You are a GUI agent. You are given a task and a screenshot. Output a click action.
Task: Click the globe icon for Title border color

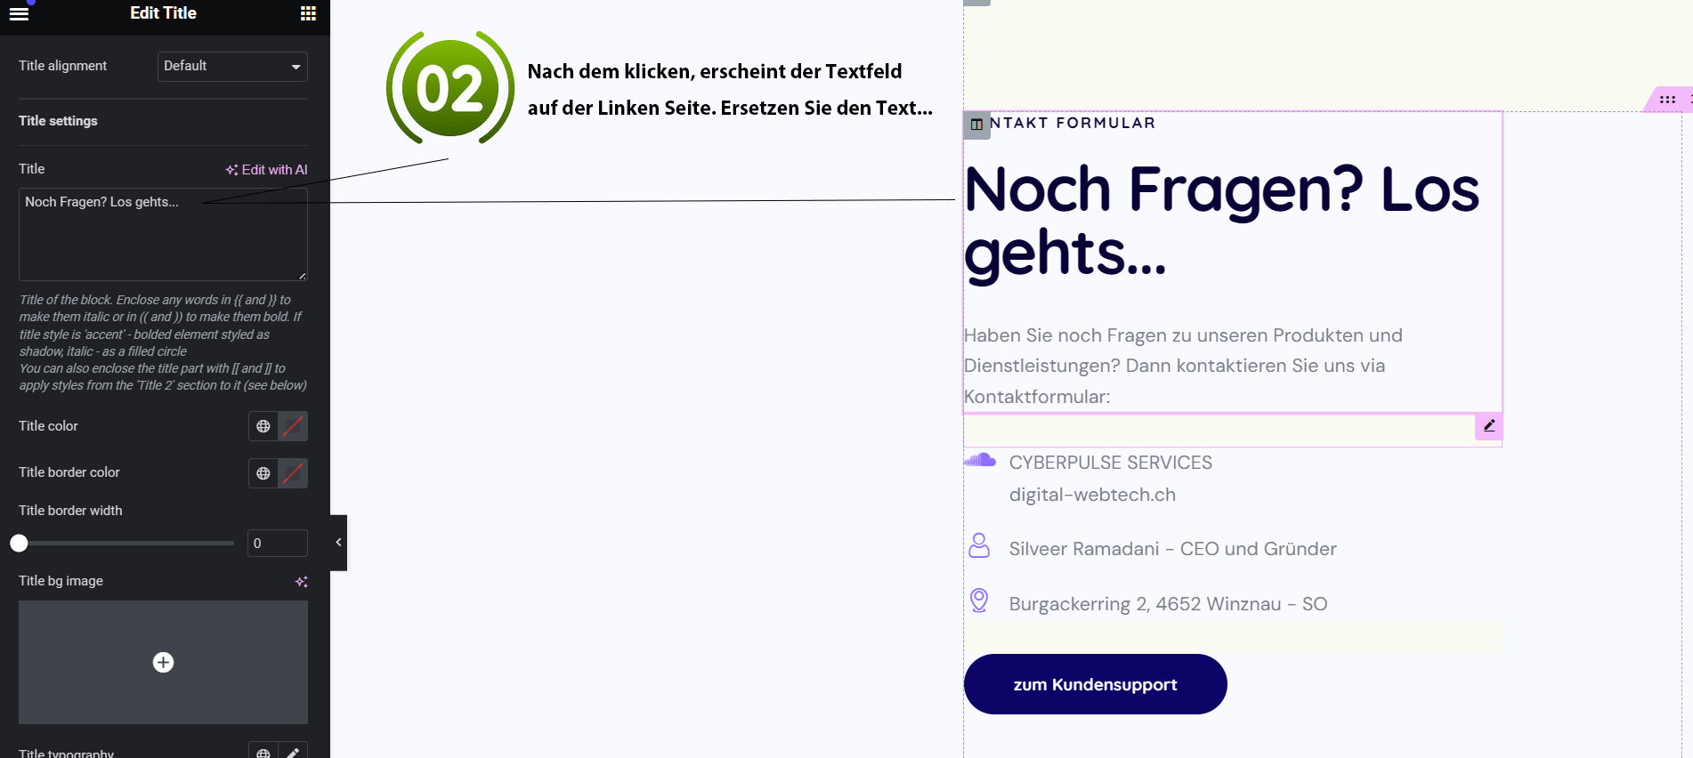(263, 473)
